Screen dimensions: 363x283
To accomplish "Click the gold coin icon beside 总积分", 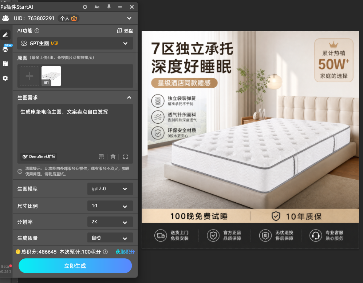I will tap(18, 252).
